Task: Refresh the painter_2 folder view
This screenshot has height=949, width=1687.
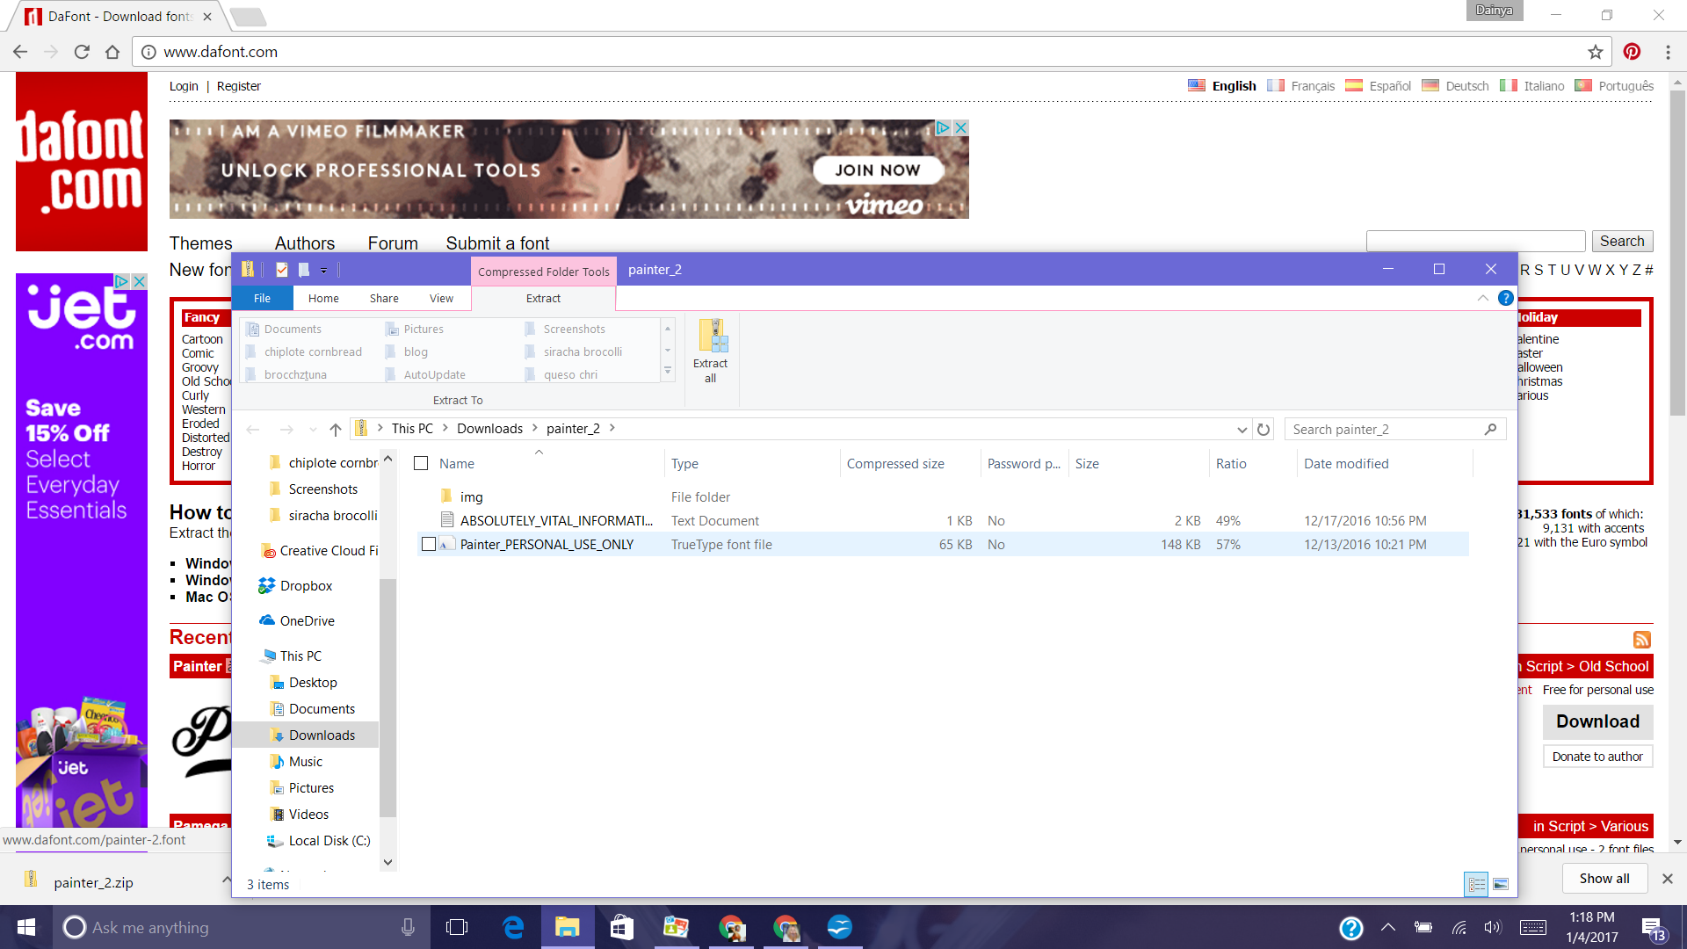Action: point(1263,430)
